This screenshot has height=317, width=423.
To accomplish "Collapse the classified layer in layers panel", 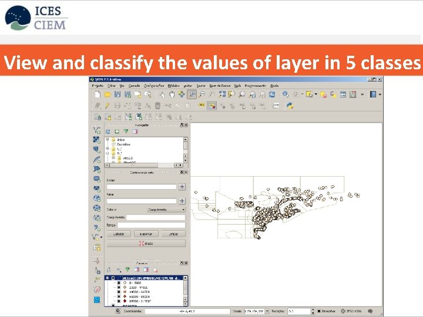I will pos(108,278).
